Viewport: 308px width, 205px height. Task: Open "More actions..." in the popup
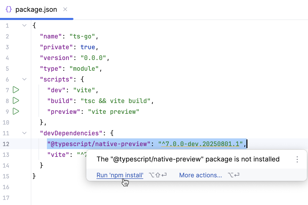pyautogui.click(x=200, y=175)
